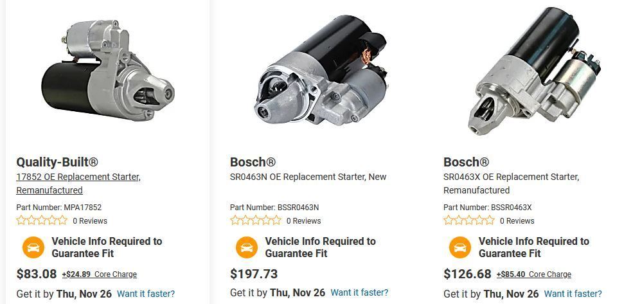Click "0 Reviews" for part MPA17852
The width and height of the screenshot is (624, 304).
pyautogui.click(x=90, y=221)
